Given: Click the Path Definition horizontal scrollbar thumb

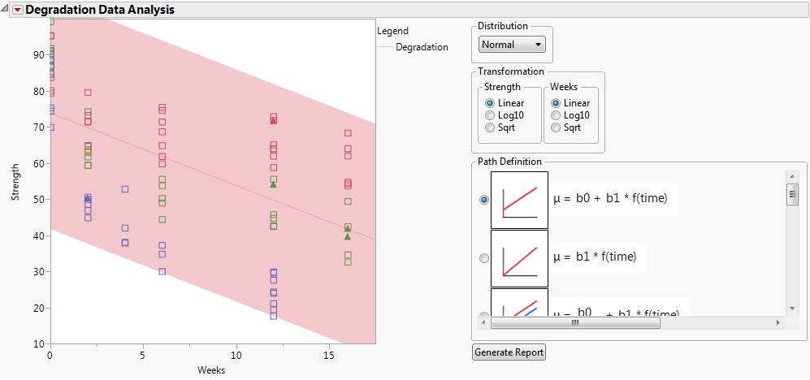Looking at the screenshot, I should click(575, 322).
